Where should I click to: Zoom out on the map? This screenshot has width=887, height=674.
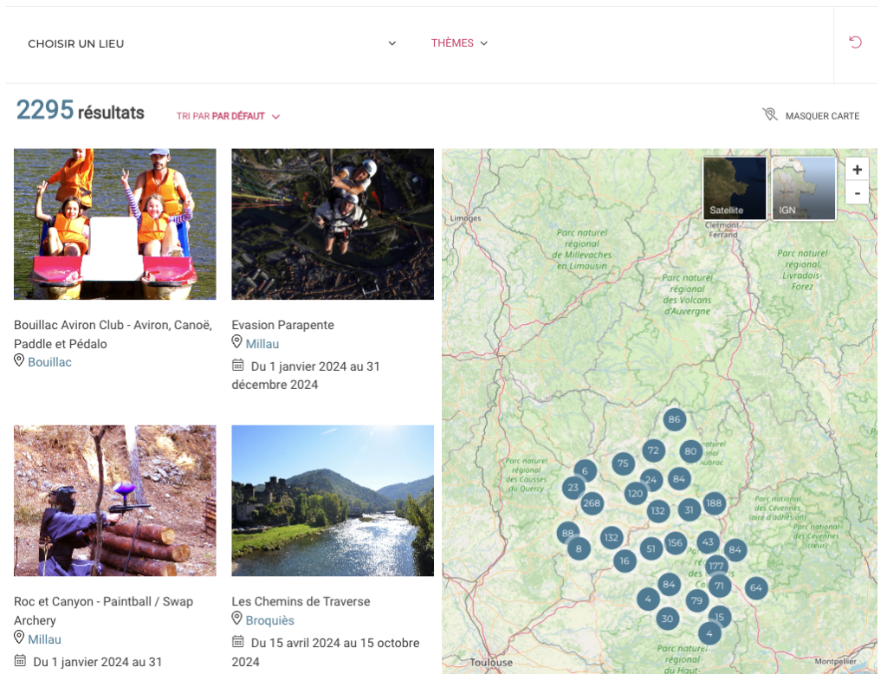point(857,192)
